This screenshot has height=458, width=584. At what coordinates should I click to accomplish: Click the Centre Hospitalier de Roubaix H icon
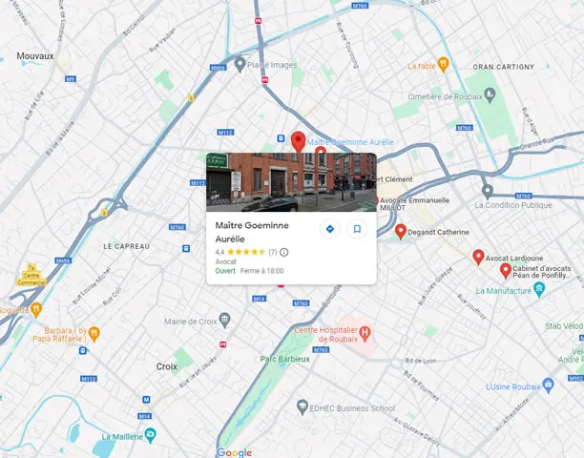(365, 334)
